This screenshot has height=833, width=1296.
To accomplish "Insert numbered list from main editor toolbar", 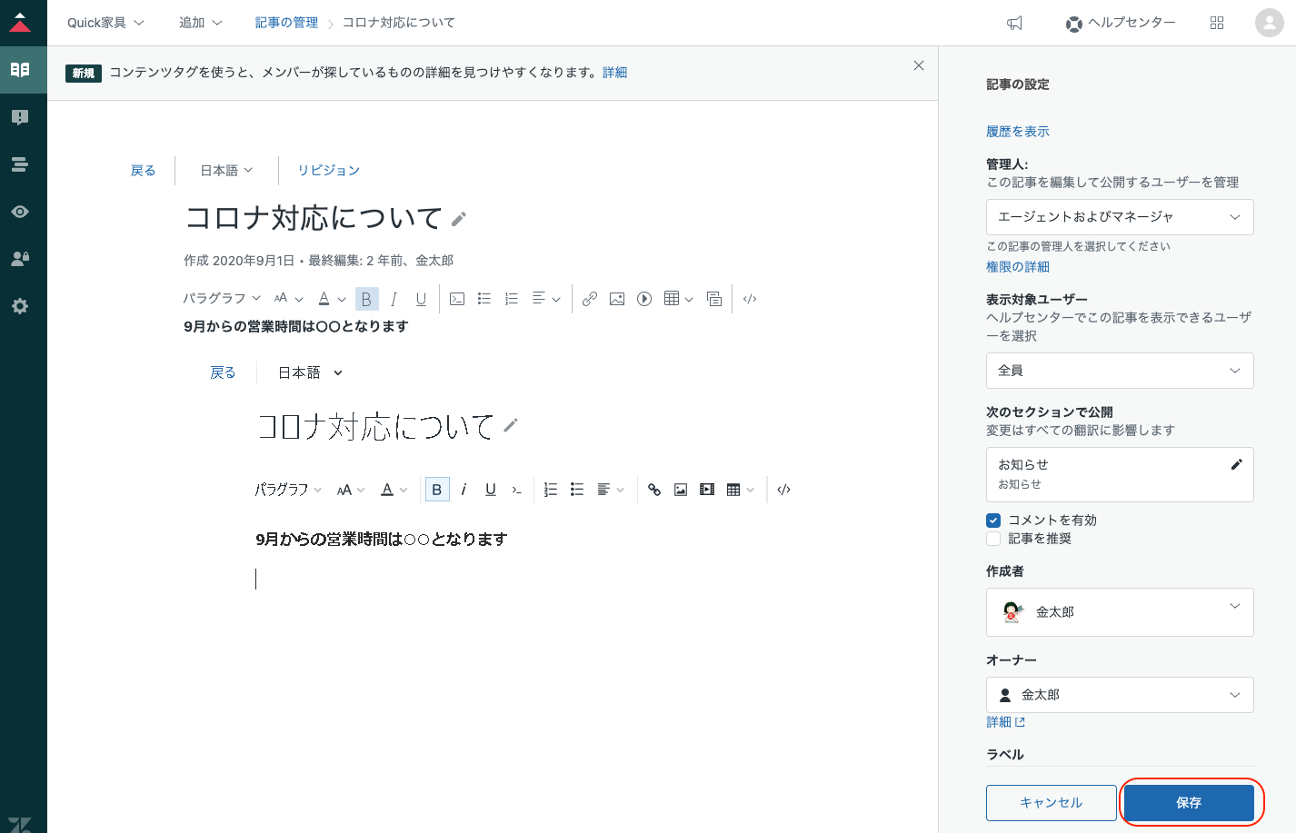I will point(512,299).
